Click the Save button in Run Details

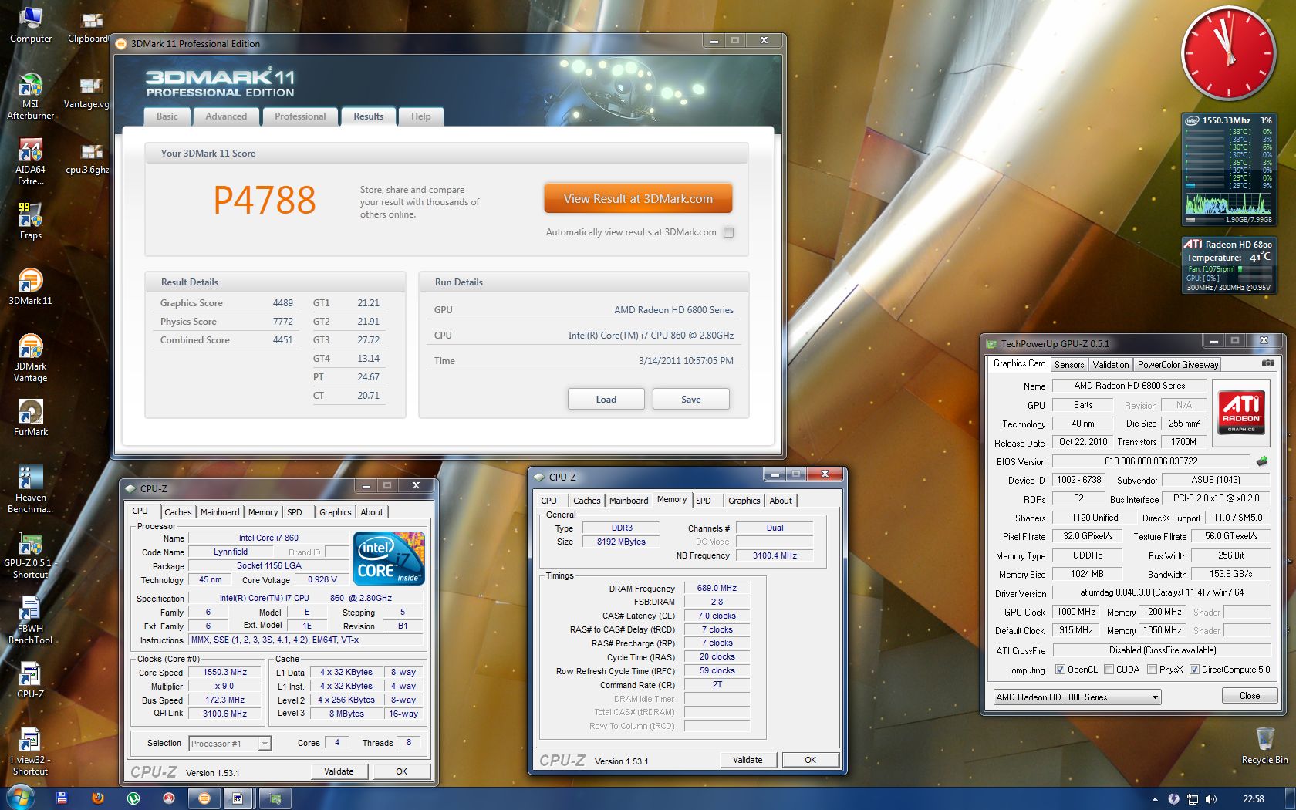690,399
